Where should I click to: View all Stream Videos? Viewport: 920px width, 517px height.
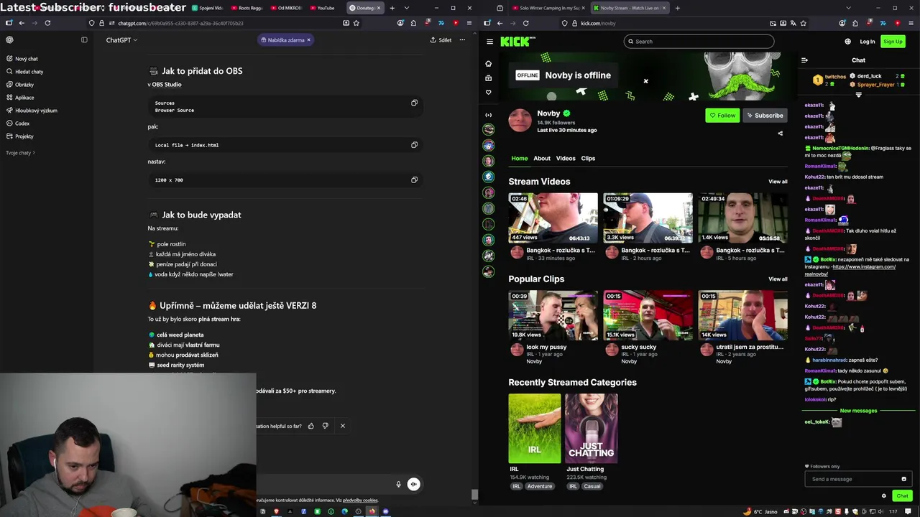(778, 182)
